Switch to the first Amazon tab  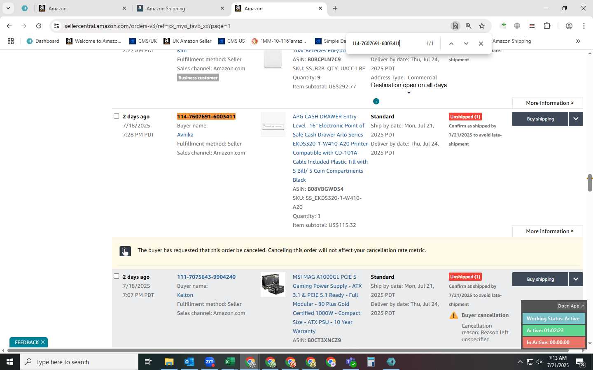pos(82,8)
